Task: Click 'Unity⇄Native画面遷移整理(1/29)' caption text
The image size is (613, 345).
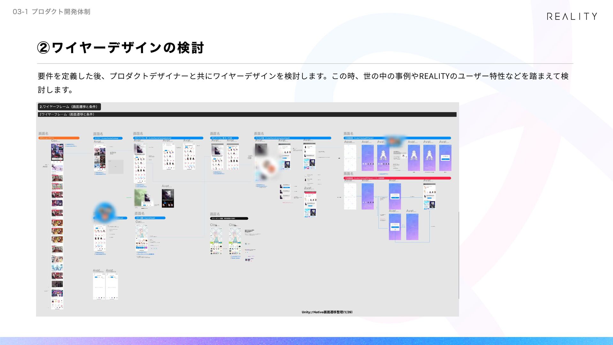Action: click(327, 312)
